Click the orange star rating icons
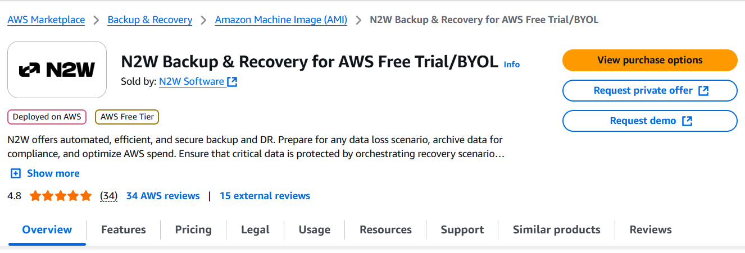Viewport: 745px width, 253px height. pyautogui.click(x=60, y=196)
